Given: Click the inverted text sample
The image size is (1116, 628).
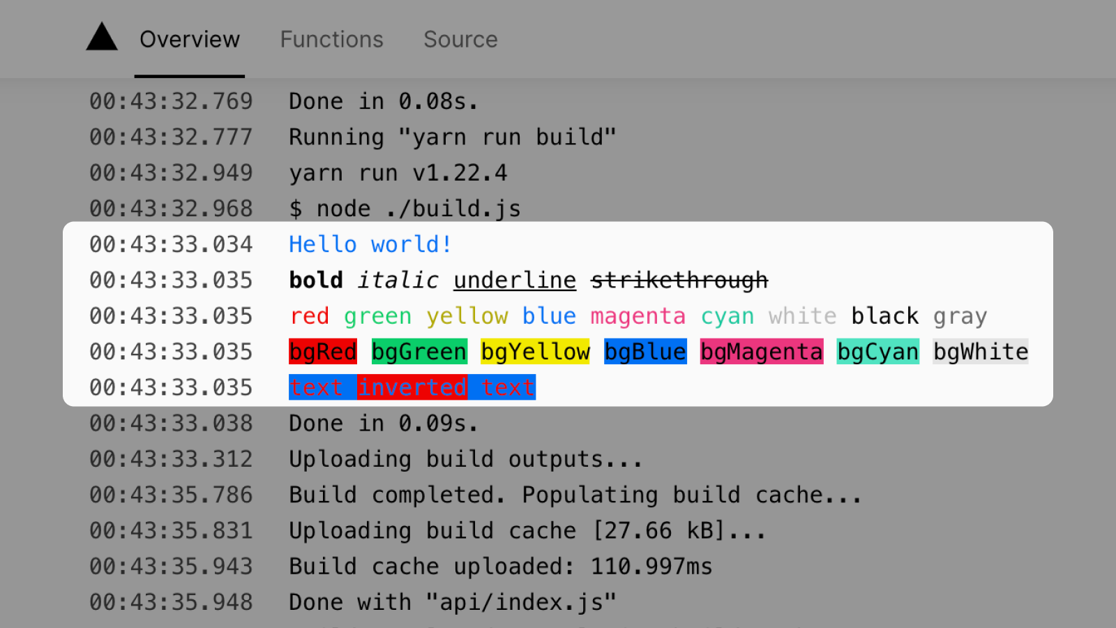Looking at the screenshot, I should tap(412, 387).
